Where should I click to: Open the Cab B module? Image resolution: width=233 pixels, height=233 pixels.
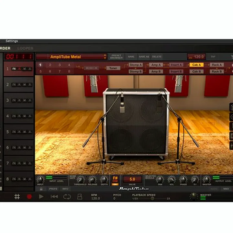[x=196, y=72]
